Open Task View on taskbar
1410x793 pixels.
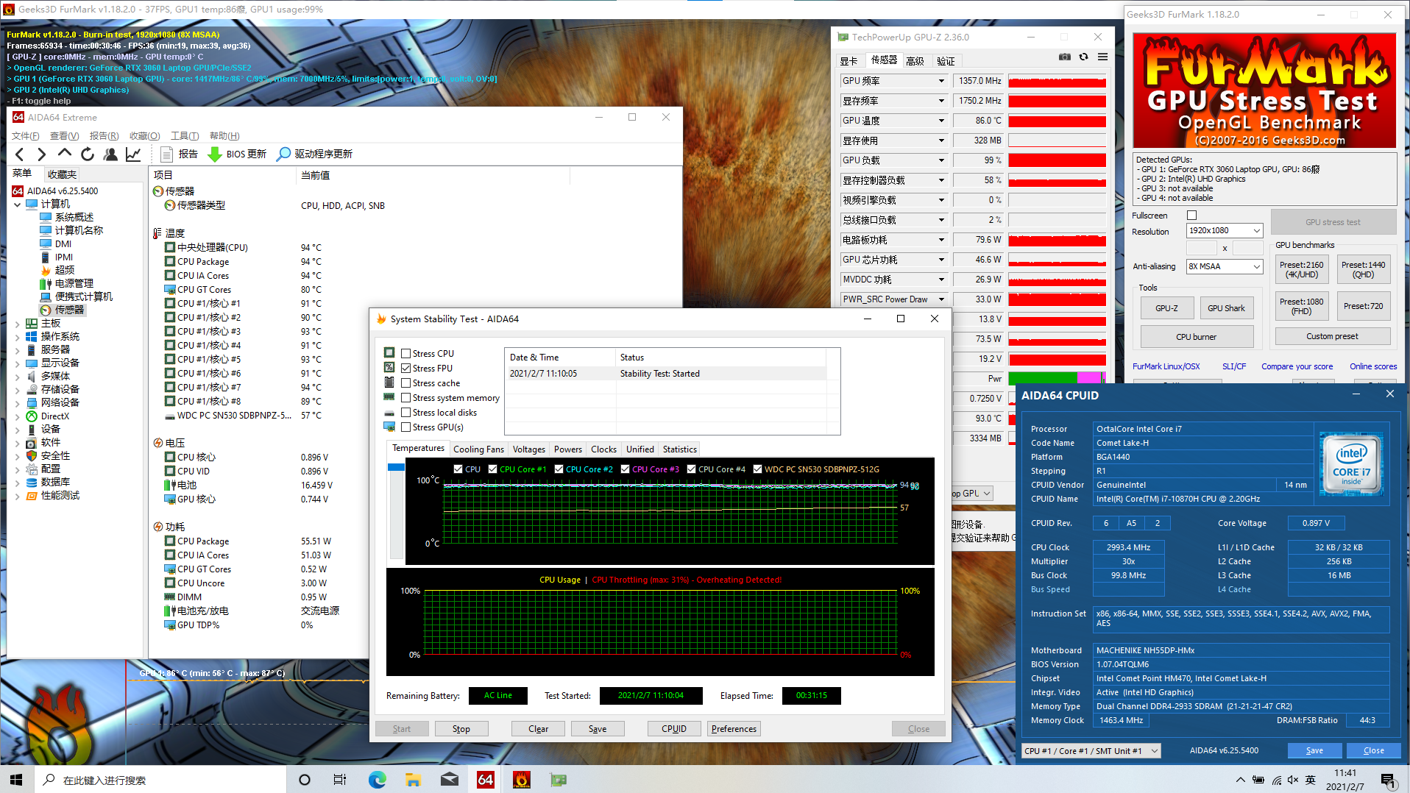340,780
